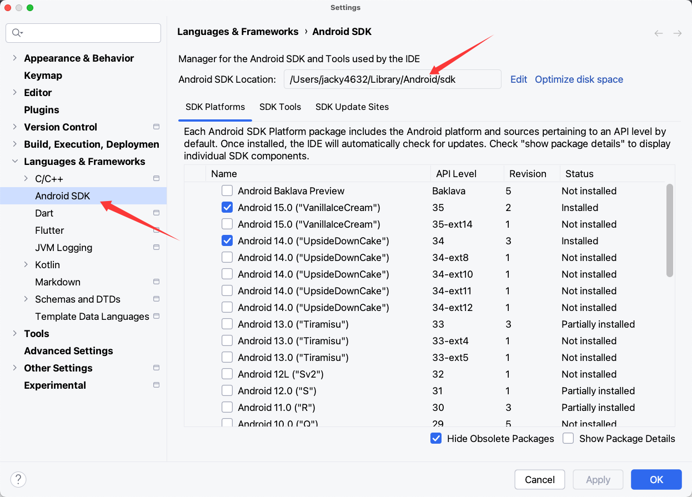
Task: Expand the Kotlin settings node
Action: tap(26, 265)
